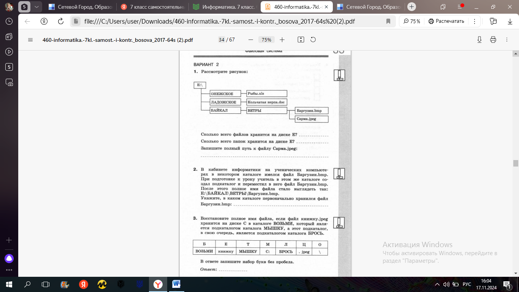This screenshot has height=292, width=519.
Task: Open the PDF viewer sidebar menu
Action: tap(31, 40)
